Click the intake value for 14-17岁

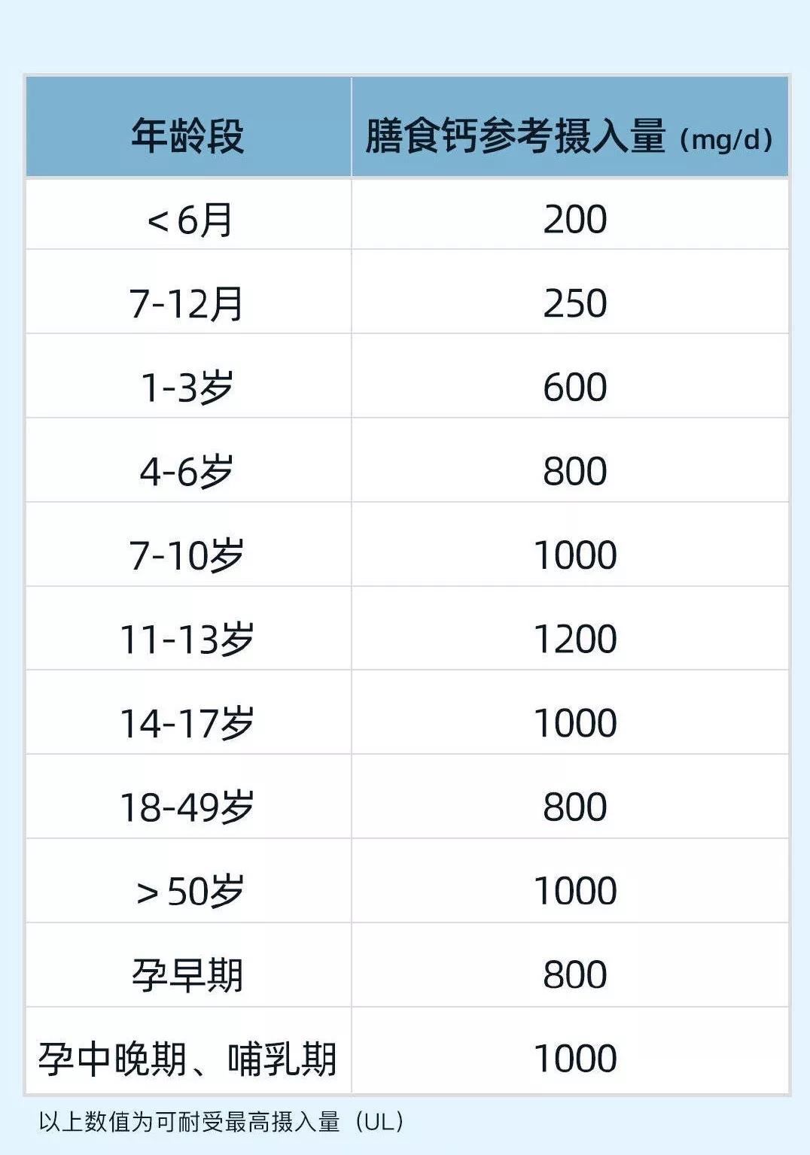(x=574, y=723)
